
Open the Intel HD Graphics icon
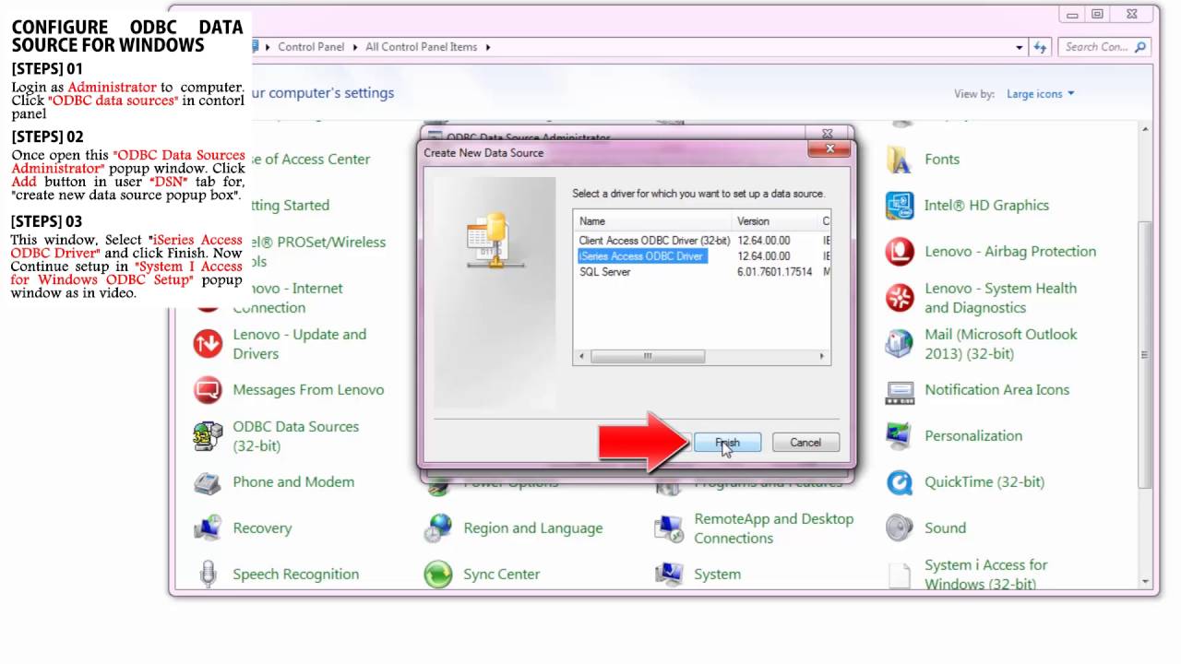coord(899,206)
